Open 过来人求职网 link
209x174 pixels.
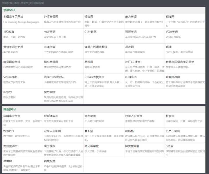click(x=53, y=131)
